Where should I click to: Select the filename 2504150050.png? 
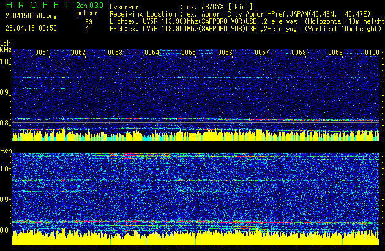point(31,16)
